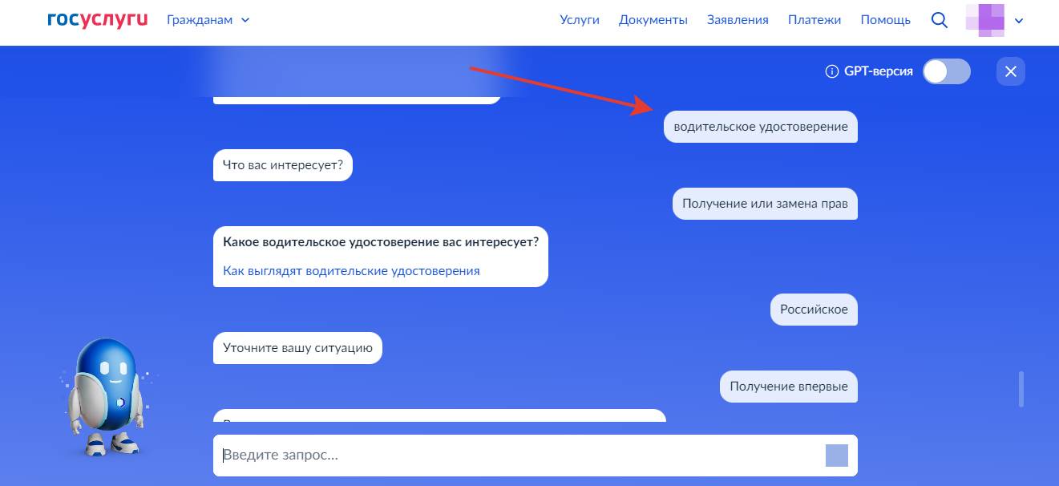Click the Получение или замена прав bubble
The width and height of the screenshot is (1059, 486).
pos(765,204)
